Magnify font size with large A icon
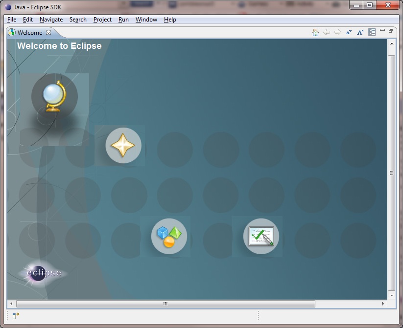This screenshot has height=328, width=403. (x=360, y=32)
